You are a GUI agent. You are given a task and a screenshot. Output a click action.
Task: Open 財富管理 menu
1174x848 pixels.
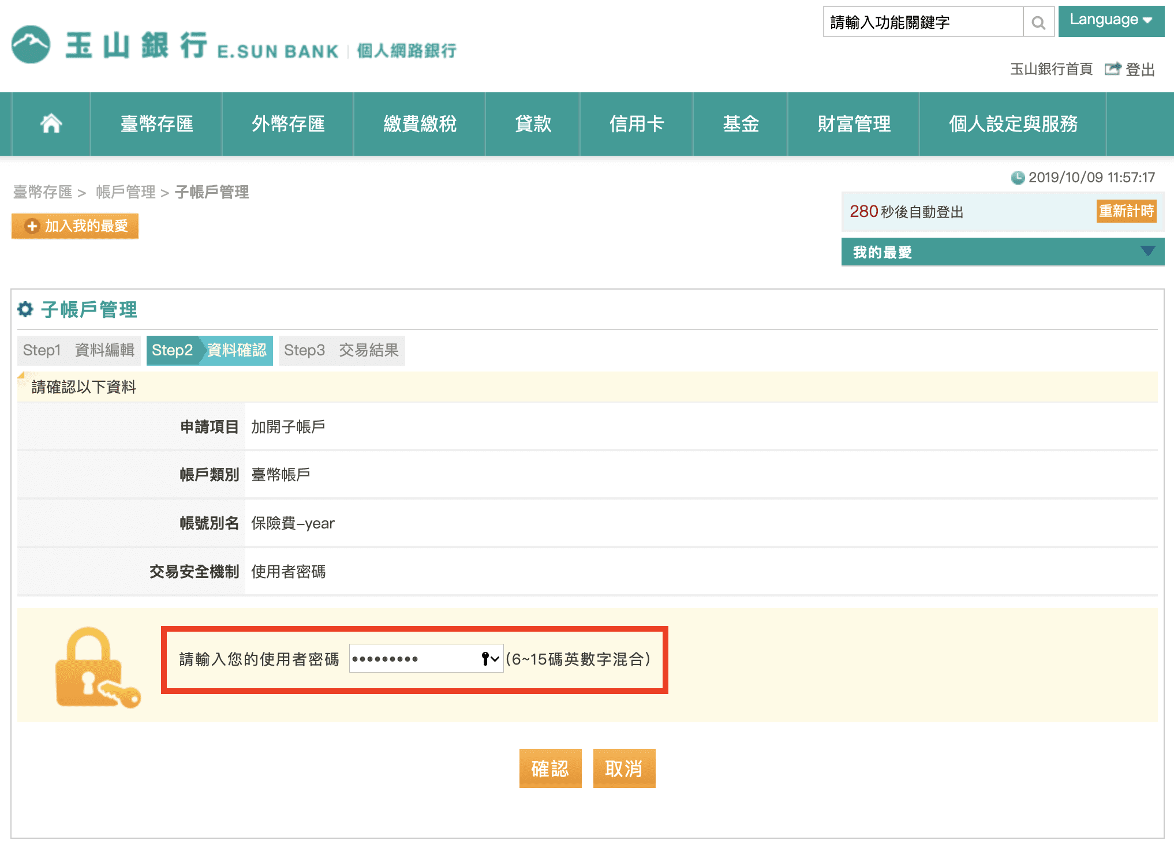[x=854, y=123]
